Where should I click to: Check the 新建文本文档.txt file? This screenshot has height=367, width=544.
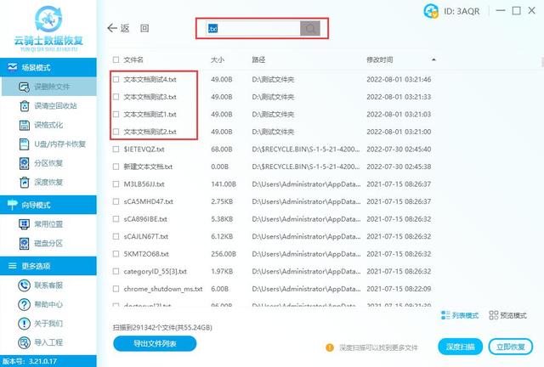(x=116, y=167)
